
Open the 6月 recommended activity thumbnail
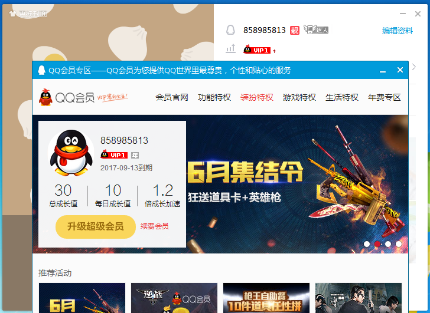(x=82, y=298)
